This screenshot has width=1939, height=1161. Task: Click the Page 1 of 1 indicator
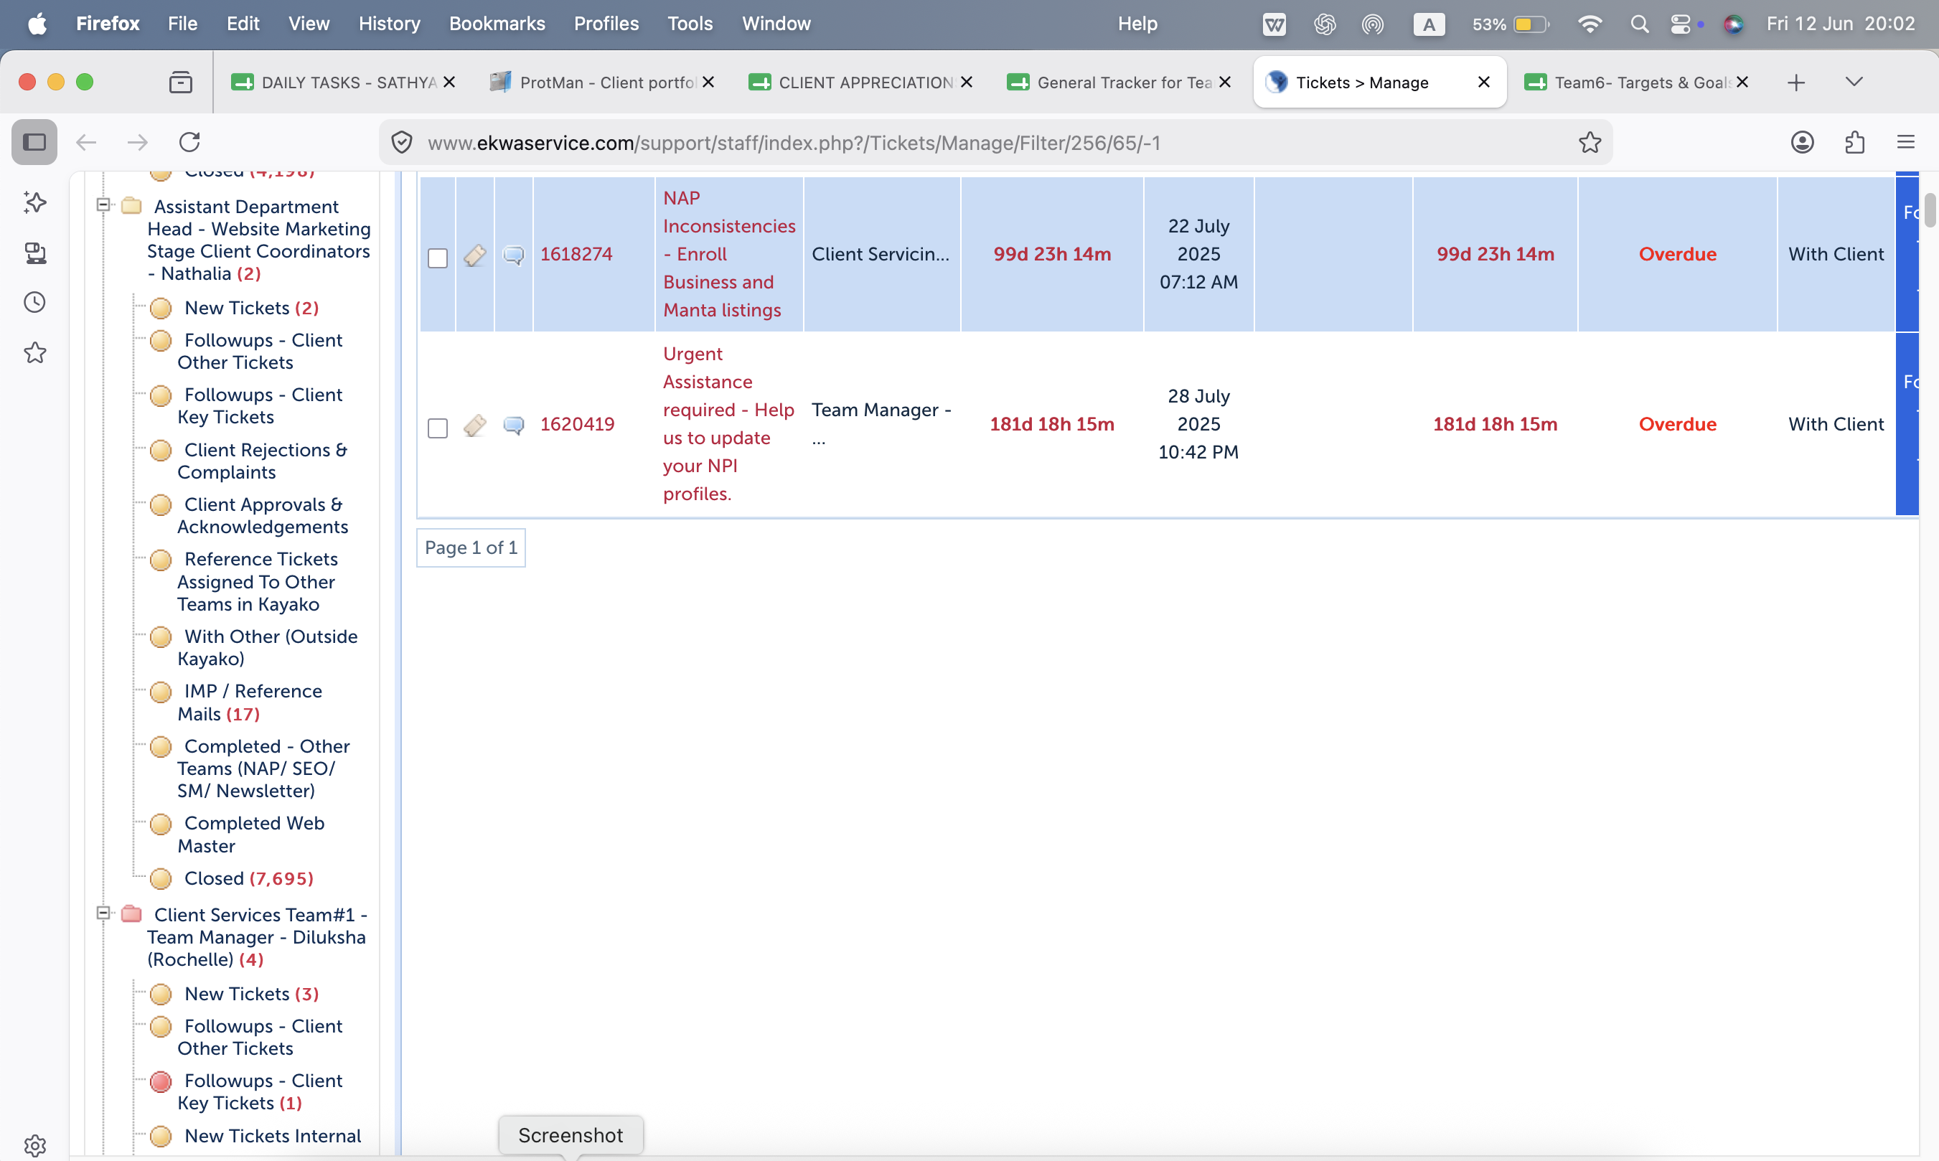[471, 547]
